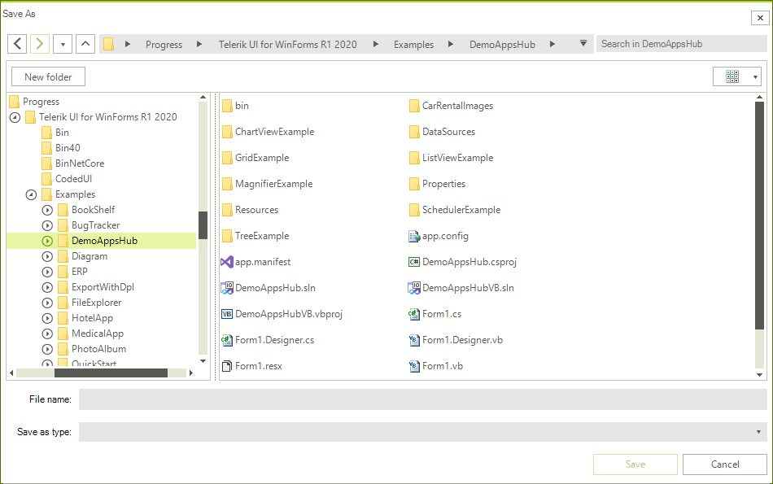Screen dimensions: 773x484
Task: Navigate up using the parent folder icon
Action: [x=85, y=43]
